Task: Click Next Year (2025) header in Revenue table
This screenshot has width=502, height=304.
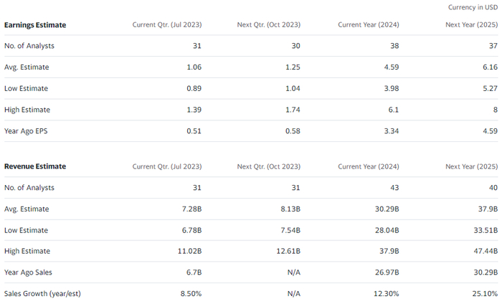Action: click(x=471, y=166)
